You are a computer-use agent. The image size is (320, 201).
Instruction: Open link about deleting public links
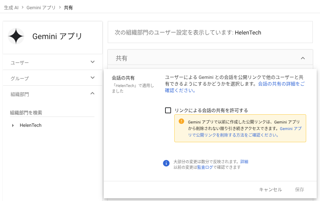[x=237, y=135]
